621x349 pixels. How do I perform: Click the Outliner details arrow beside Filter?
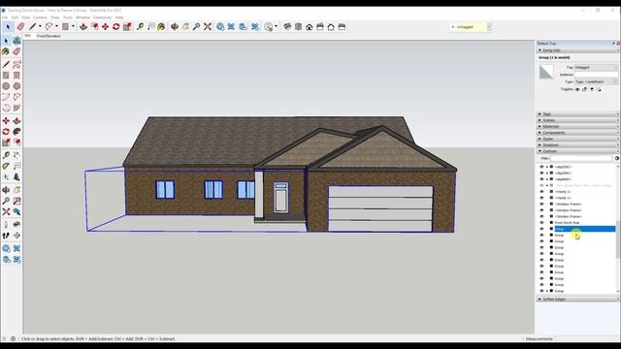[x=617, y=158]
